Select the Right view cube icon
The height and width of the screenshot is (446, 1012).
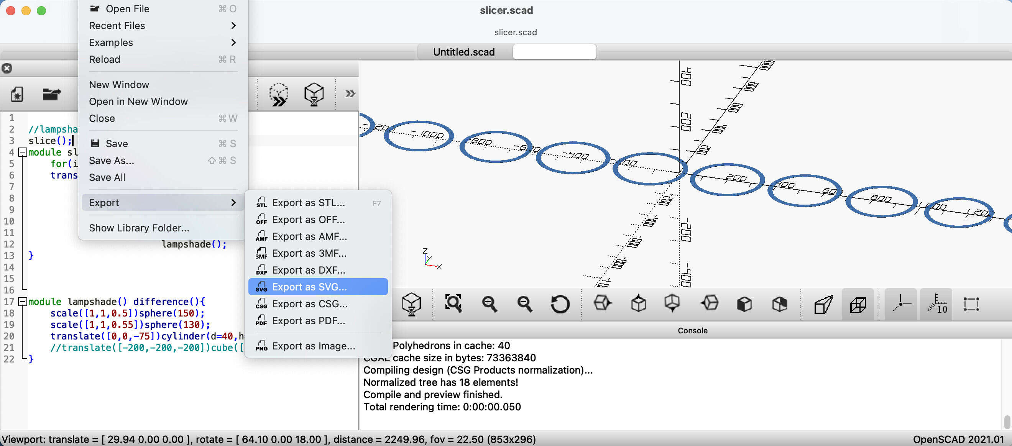coord(603,303)
